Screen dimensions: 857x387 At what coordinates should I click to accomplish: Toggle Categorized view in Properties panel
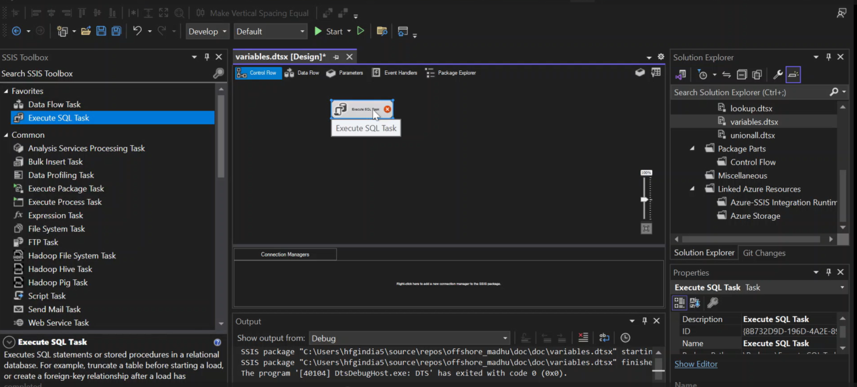coord(680,303)
